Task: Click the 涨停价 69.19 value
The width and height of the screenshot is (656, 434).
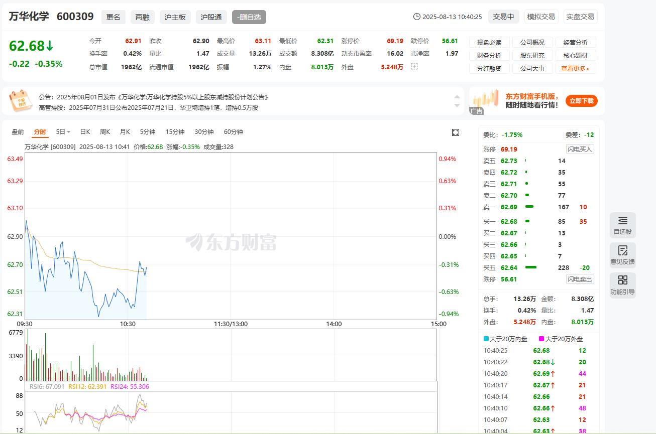Action: (x=395, y=41)
